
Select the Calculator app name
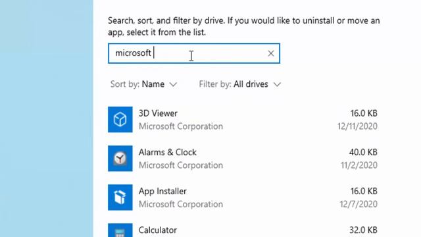click(x=158, y=230)
